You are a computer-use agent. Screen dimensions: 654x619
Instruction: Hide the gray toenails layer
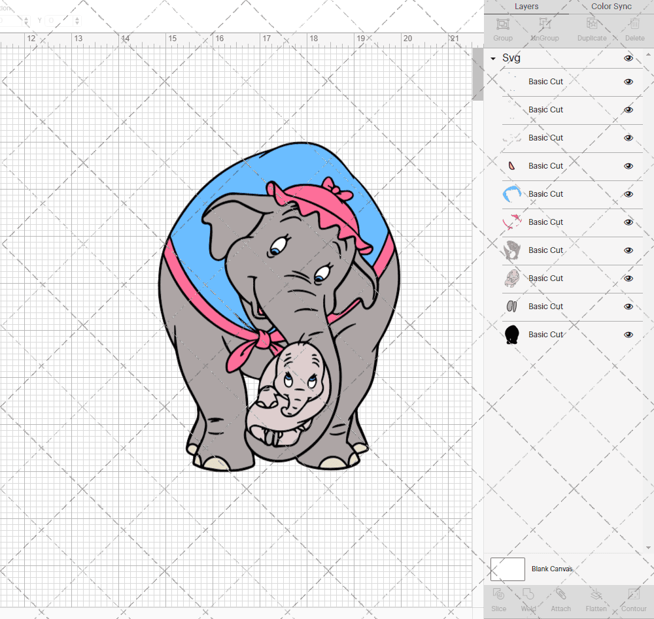[628, 307]
